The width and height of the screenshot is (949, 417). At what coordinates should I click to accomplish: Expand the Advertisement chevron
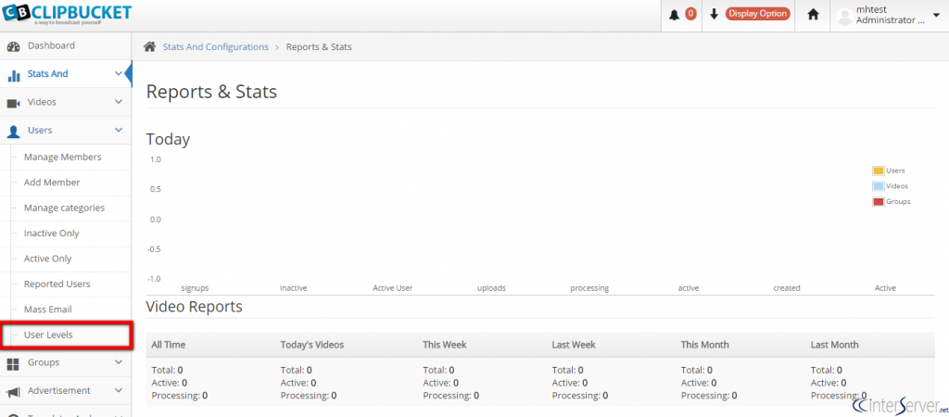(119, 390)
